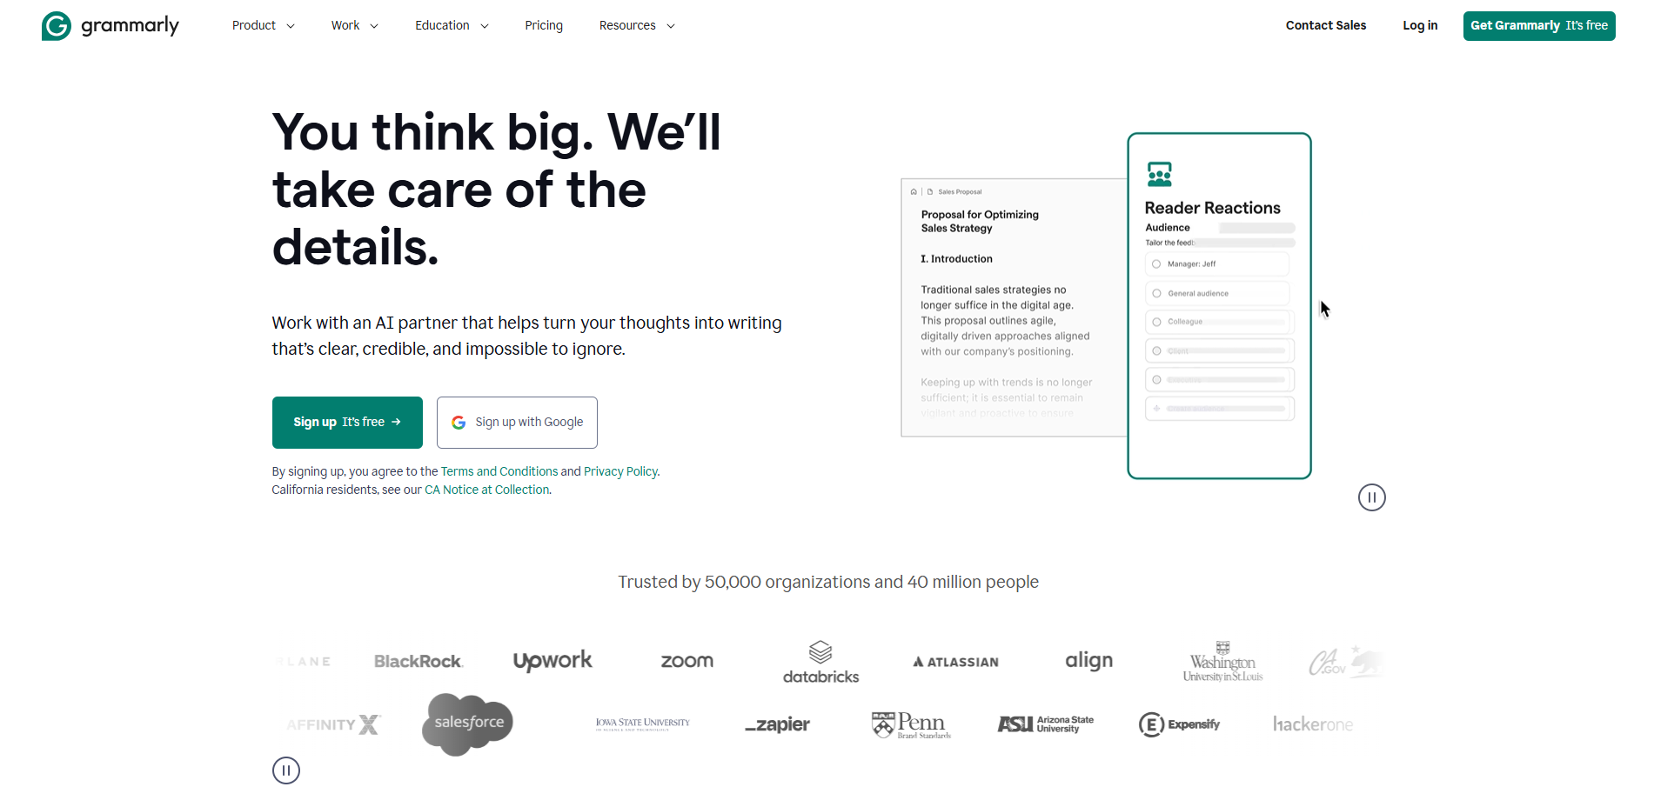This screenshot has height=787, width=1654.
Task: Click the Grammarly logo in the header
Action: pos(110,26)
